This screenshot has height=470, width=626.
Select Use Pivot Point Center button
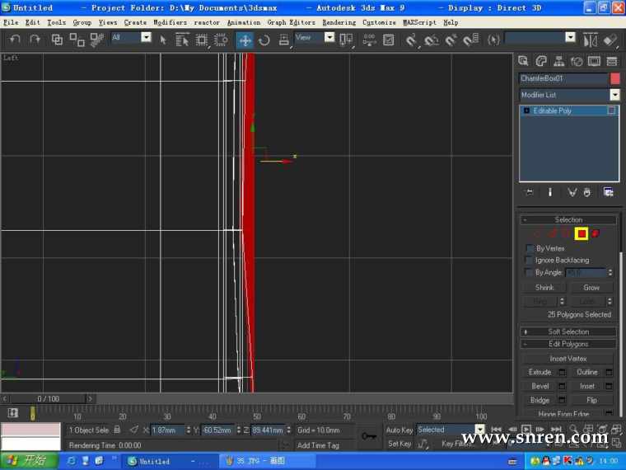346,40
